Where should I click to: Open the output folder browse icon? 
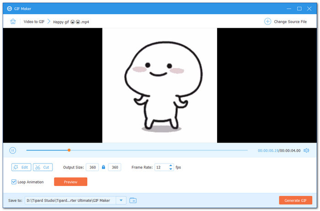coord(133,200)
